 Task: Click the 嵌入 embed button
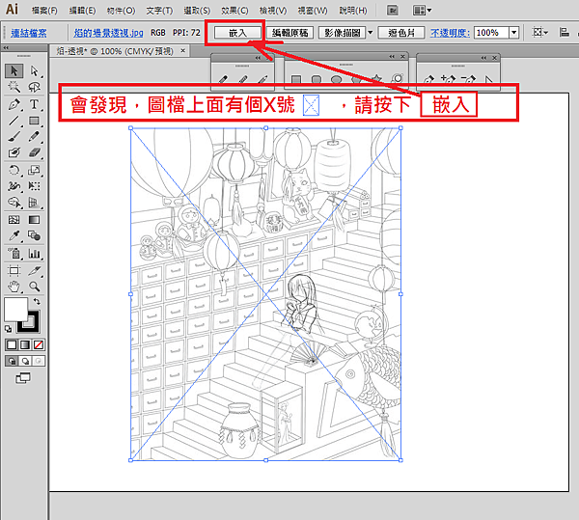(237, 33)
